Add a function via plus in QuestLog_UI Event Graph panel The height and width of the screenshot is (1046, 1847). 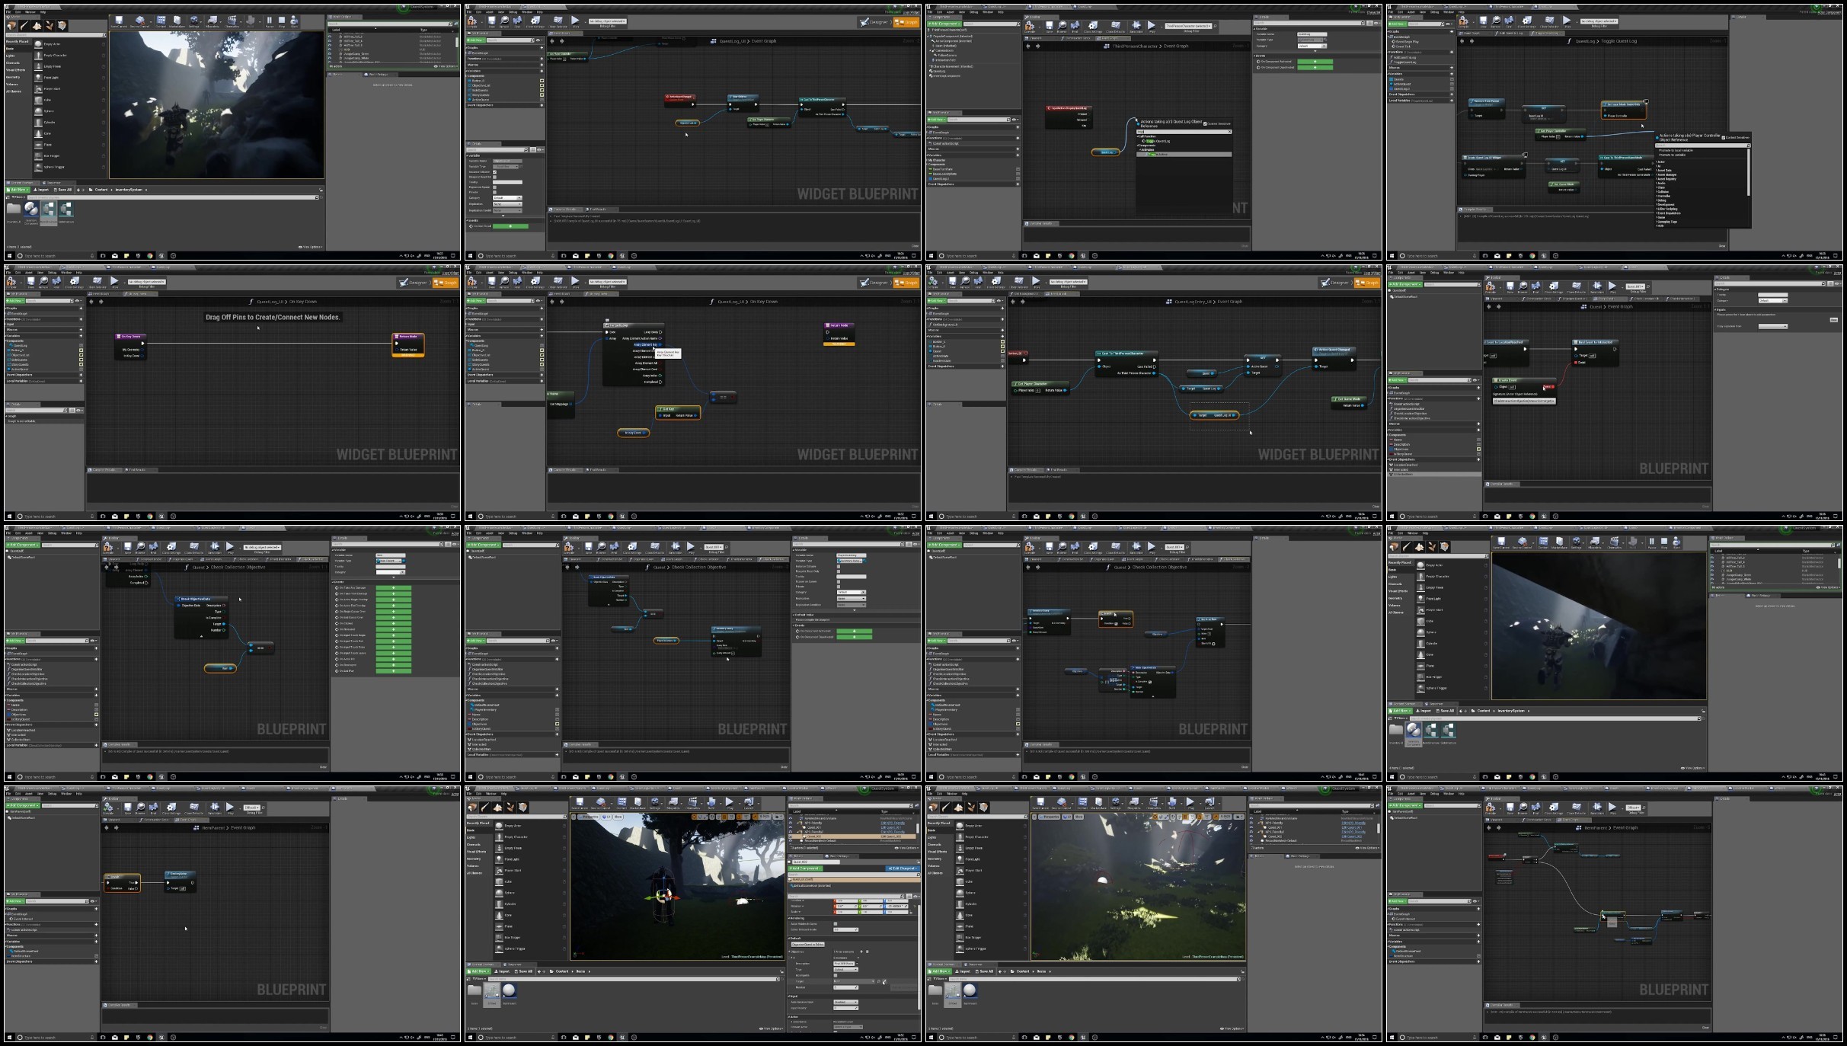tap(542, 59)
